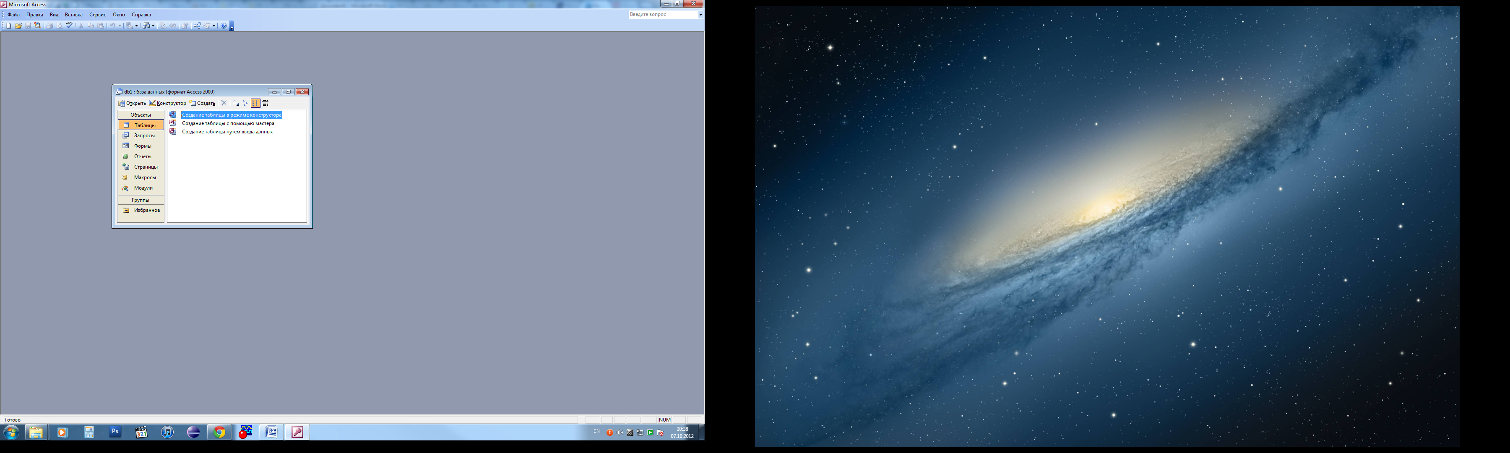Click the Help question mark icon

pyautogui.click(x=224, y=26)
